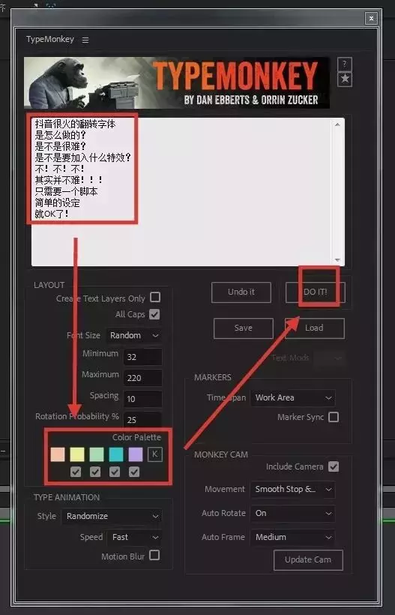This screenshot has width=395, height=615.
Task: Click the Undo it button
Action: (x=241, y=292)
